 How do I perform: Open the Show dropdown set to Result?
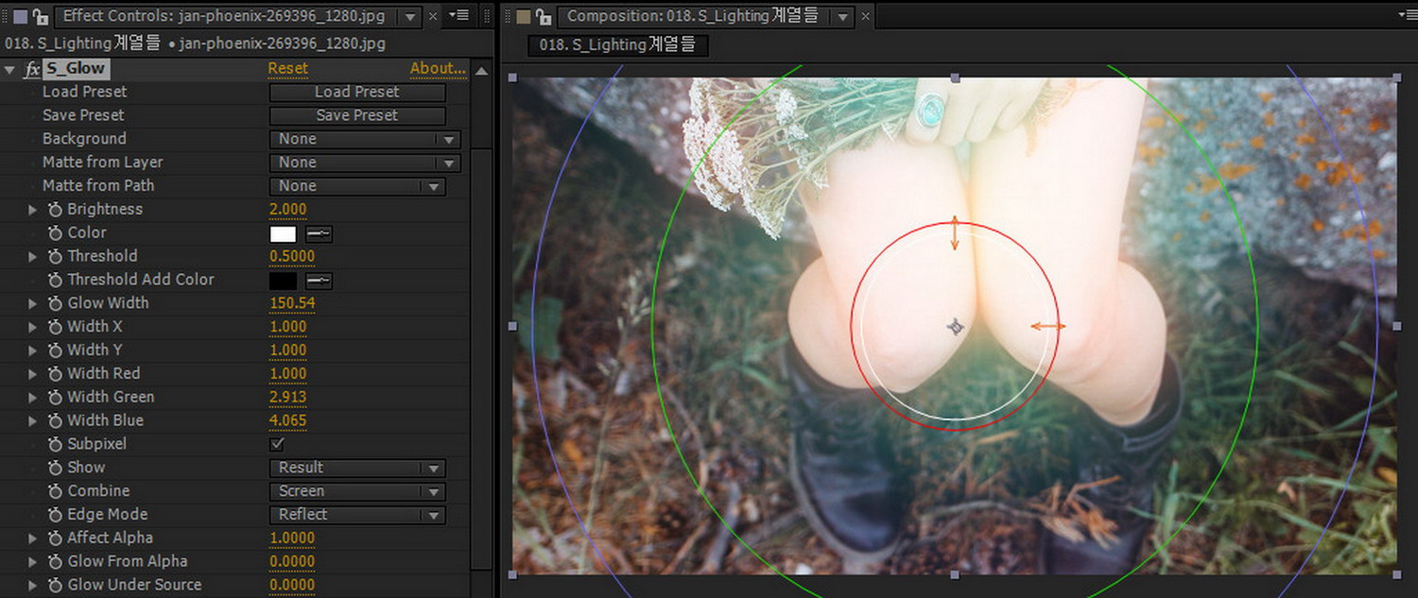coord(357,468)
